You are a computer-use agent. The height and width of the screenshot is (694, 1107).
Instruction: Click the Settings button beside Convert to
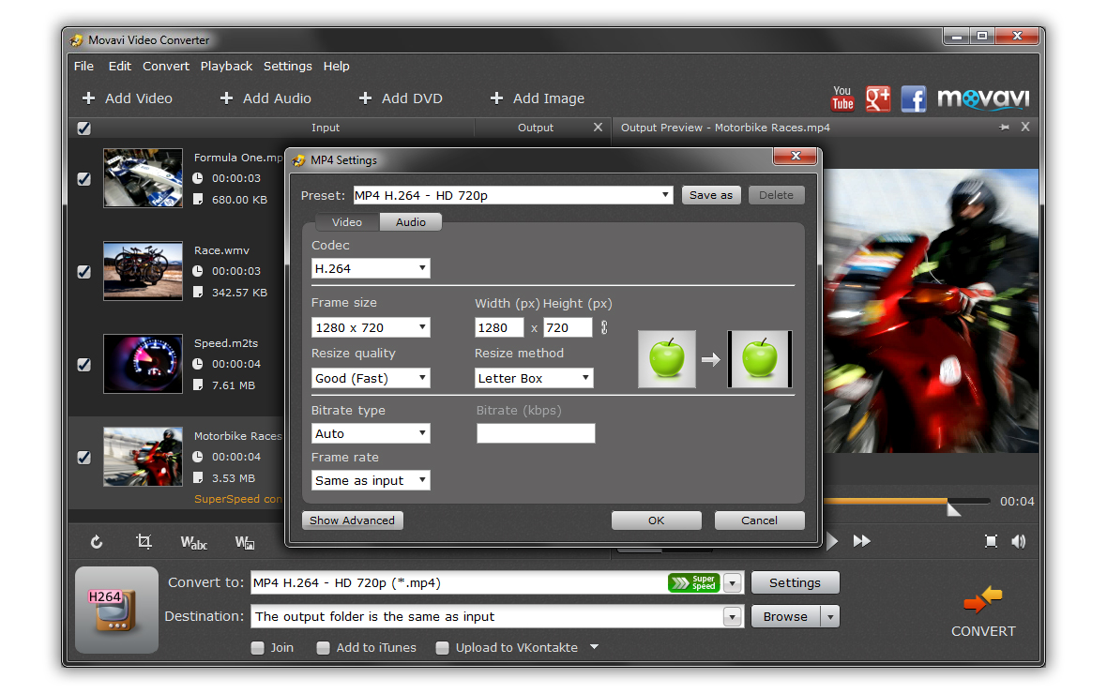click(x=795, y=583)
